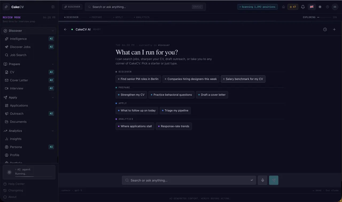Choose 'Strengthen my CV' starter
This screenshot has width=342, height=202.
coord(131,95)
